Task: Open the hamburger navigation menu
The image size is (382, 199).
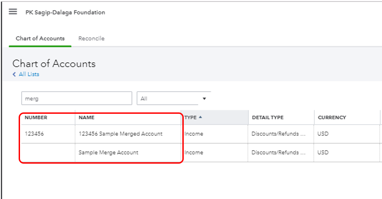Action: coord(13,12)
